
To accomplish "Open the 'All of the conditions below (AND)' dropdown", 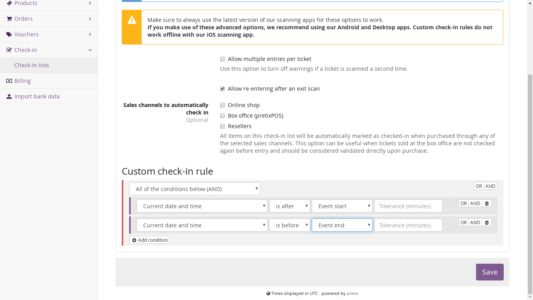I will coord(194,189).
